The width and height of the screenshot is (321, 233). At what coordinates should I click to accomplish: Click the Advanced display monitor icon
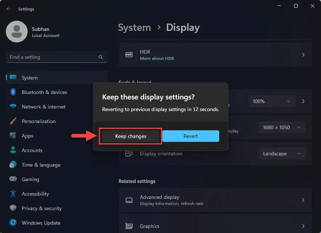(x=129, y=200)
